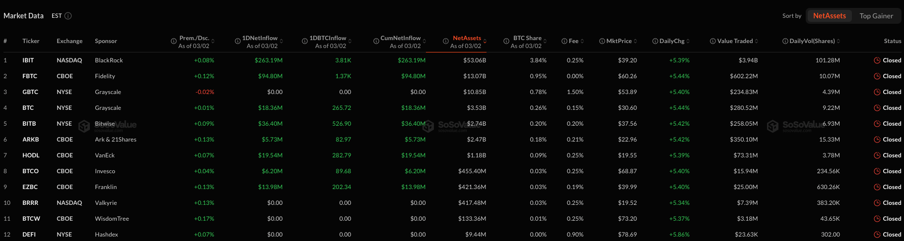Image resolution: width=904 pixels, height=241 pixels.
Task: Click Closed clock icon in DEFI row
Action: click(x=877, y=235)
